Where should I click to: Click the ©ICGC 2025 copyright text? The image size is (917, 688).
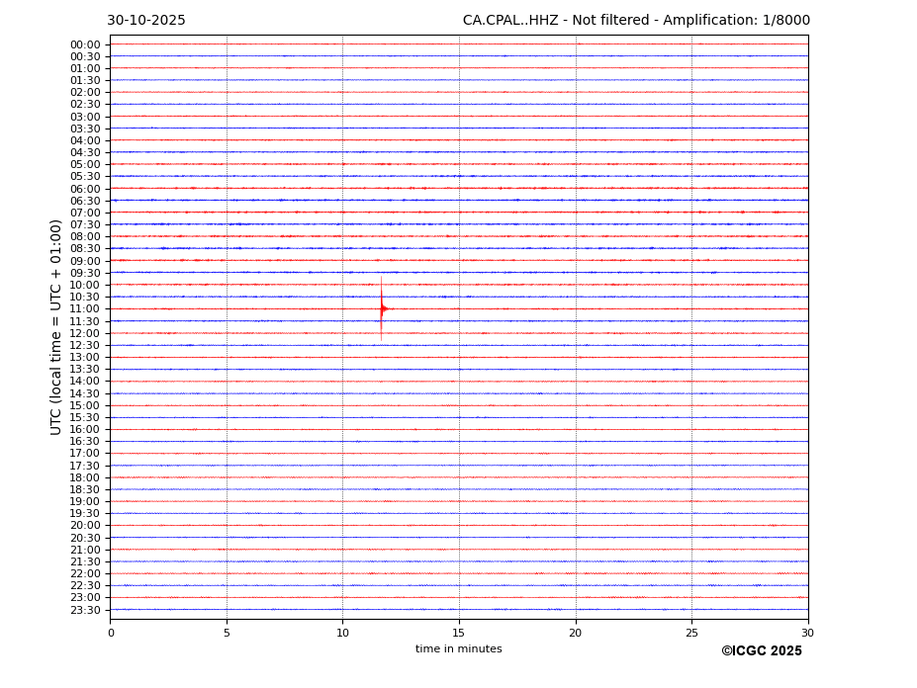[761, 651]
